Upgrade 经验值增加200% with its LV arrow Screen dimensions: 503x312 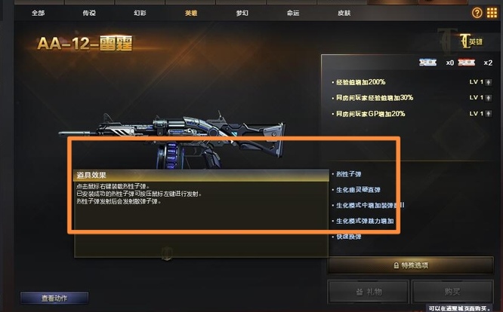coord(488,82)
